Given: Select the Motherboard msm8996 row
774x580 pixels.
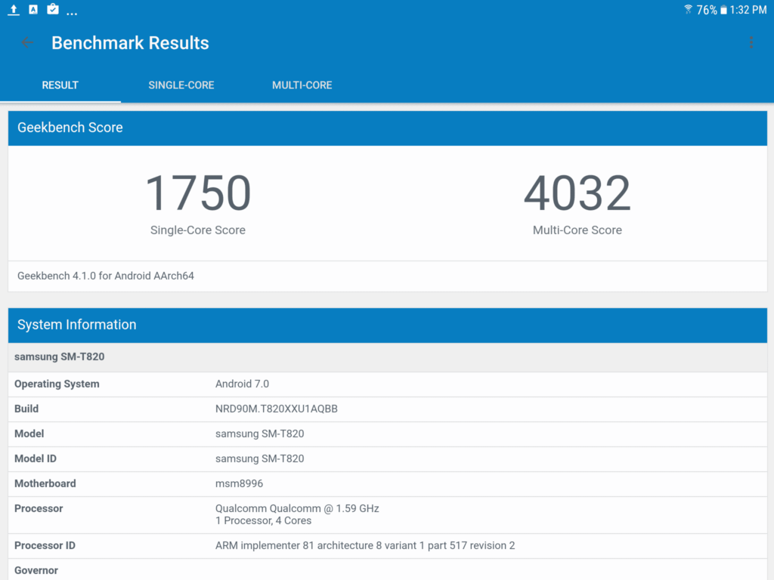Looking at the screenshot, I should coord(387,483).
